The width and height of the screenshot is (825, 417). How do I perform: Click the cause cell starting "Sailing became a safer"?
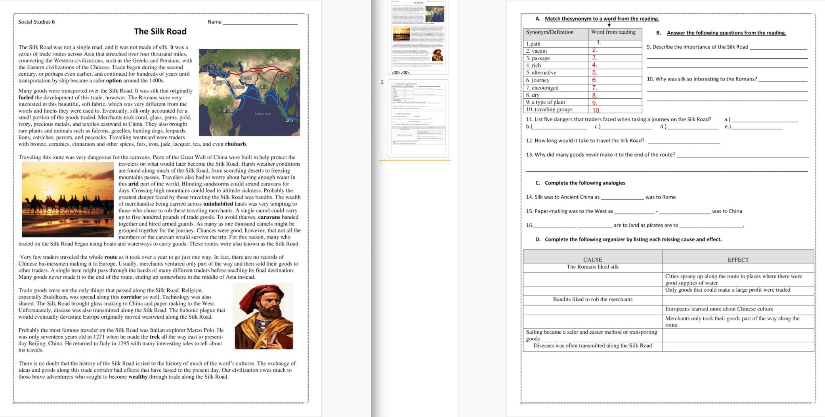[593, 335]
